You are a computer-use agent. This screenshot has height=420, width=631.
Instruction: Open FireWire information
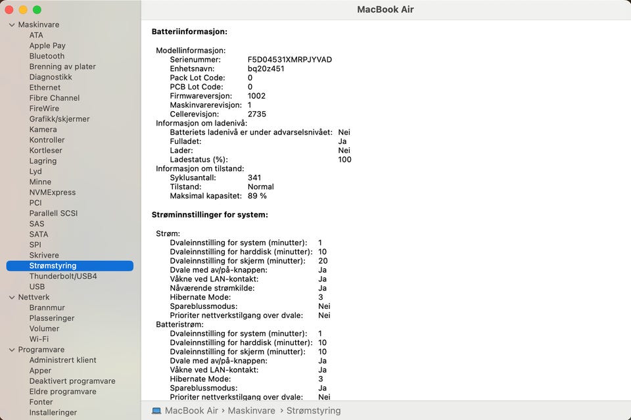pyautogui.click(x=44, y=108)
